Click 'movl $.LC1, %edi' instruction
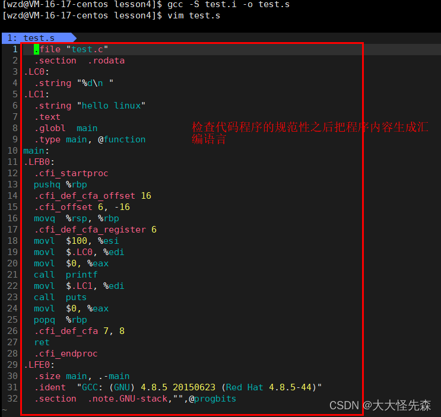 click(79, 286)
